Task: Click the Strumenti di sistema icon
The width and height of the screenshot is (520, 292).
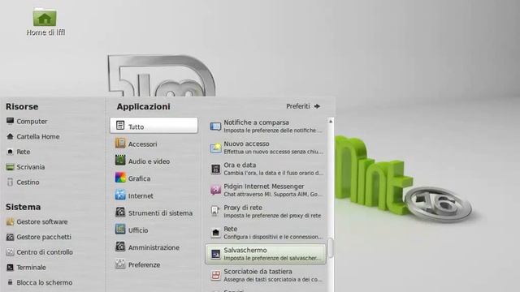Action: [120, 212]
